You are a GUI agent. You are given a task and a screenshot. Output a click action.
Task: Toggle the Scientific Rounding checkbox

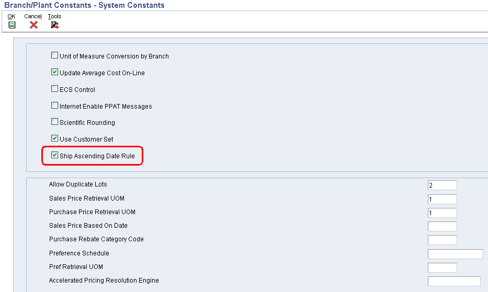point(54,122)
